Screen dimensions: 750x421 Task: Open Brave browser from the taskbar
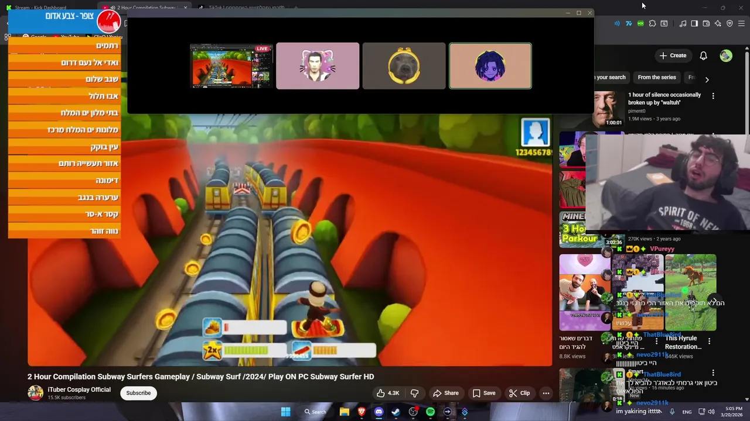click(x=362, y=412)
